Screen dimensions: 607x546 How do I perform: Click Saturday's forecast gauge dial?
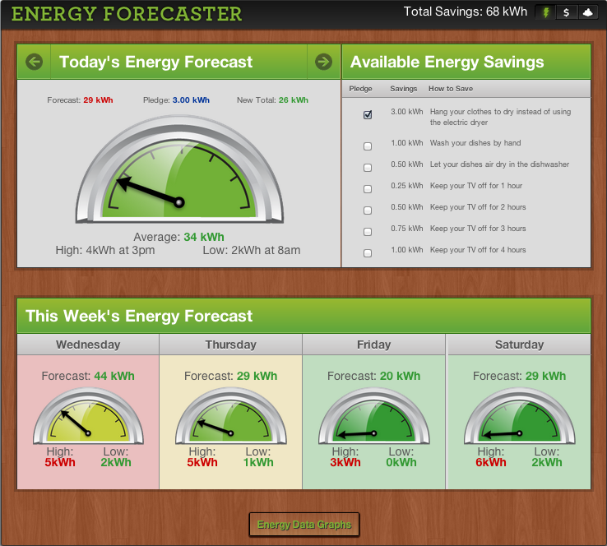(x=520, y=416)
